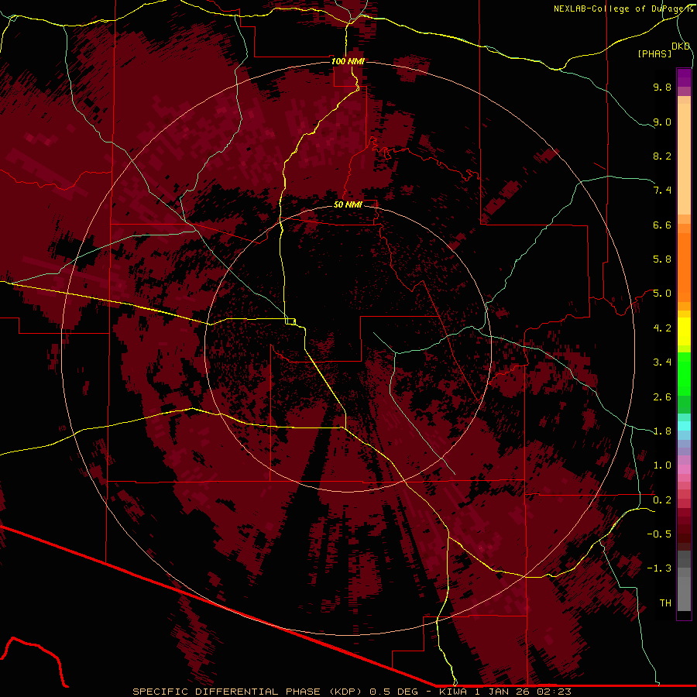Viewport: 697px width, 697px height.
Task: Click the 5.8 color scale value
Action: 662,259
